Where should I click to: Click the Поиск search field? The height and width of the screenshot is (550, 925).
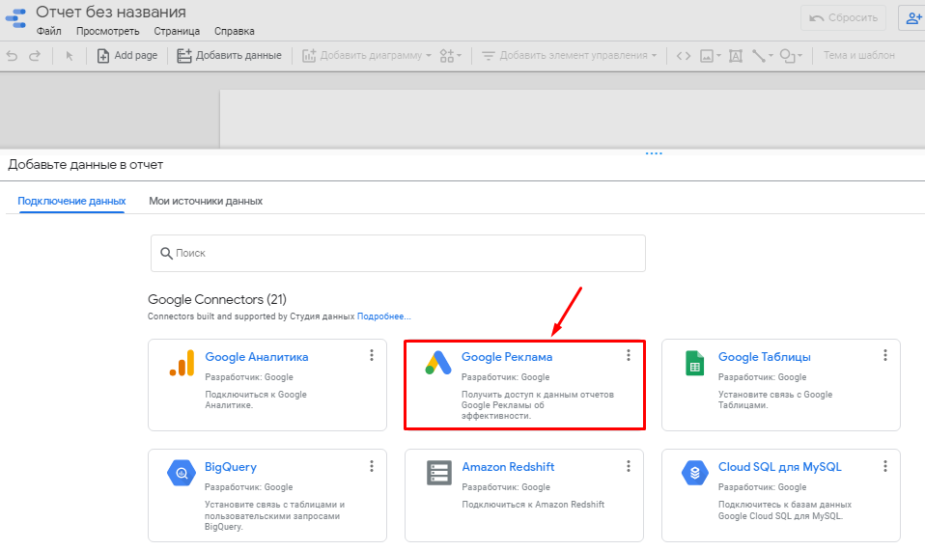point(398,254)
